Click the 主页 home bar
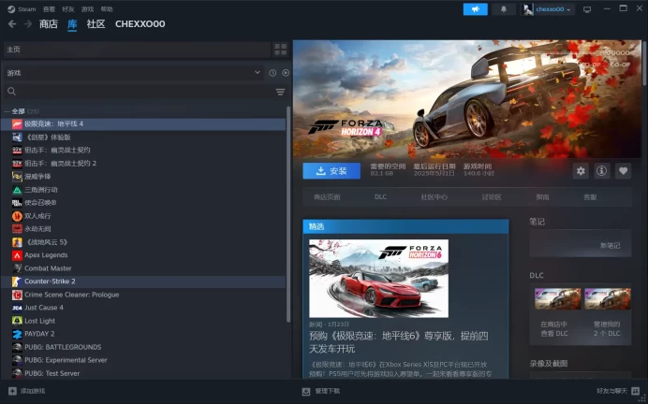This screenshot has width=648, height=404. pos(137,50)
